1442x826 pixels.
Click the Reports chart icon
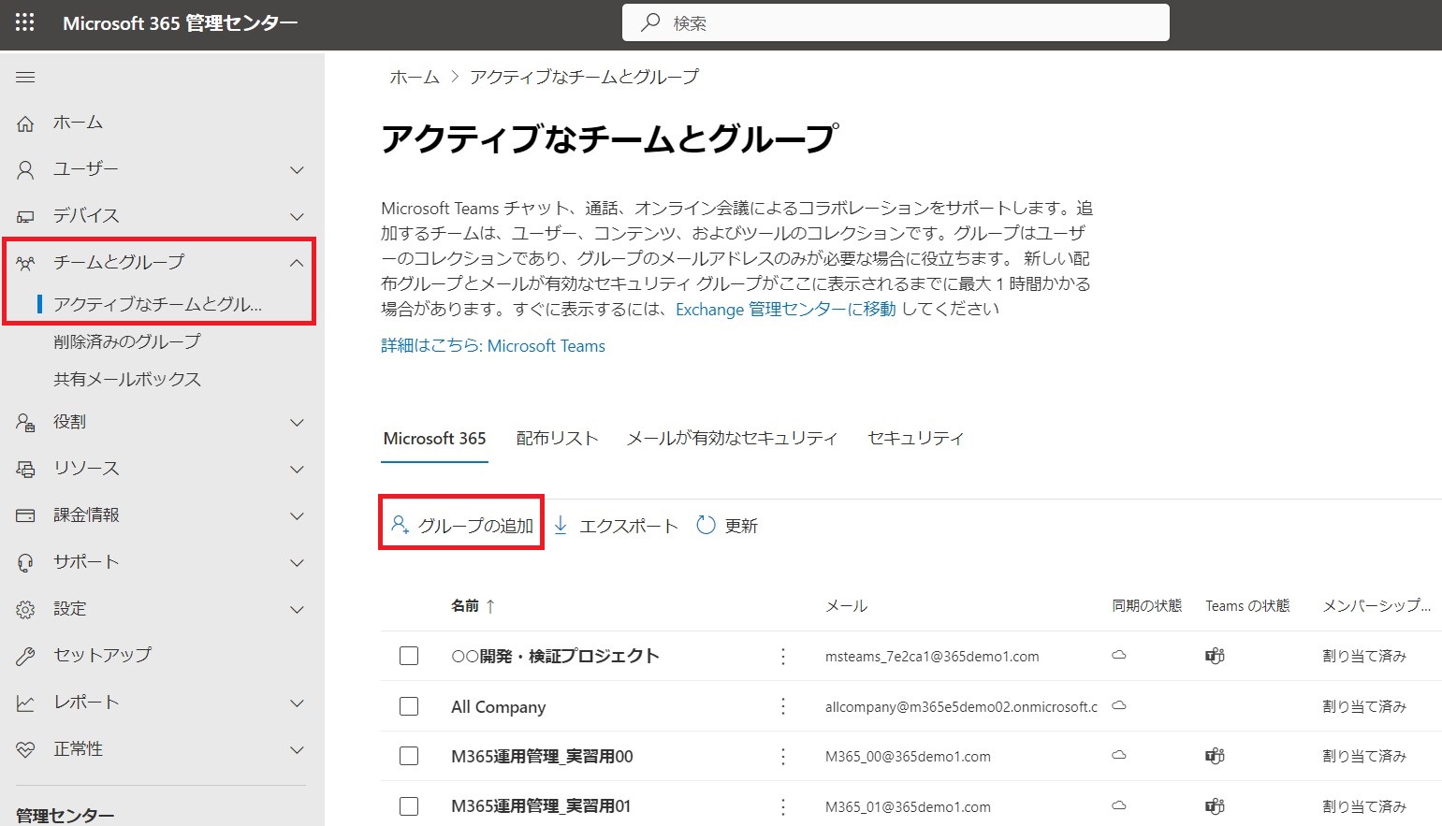(25, 703)
